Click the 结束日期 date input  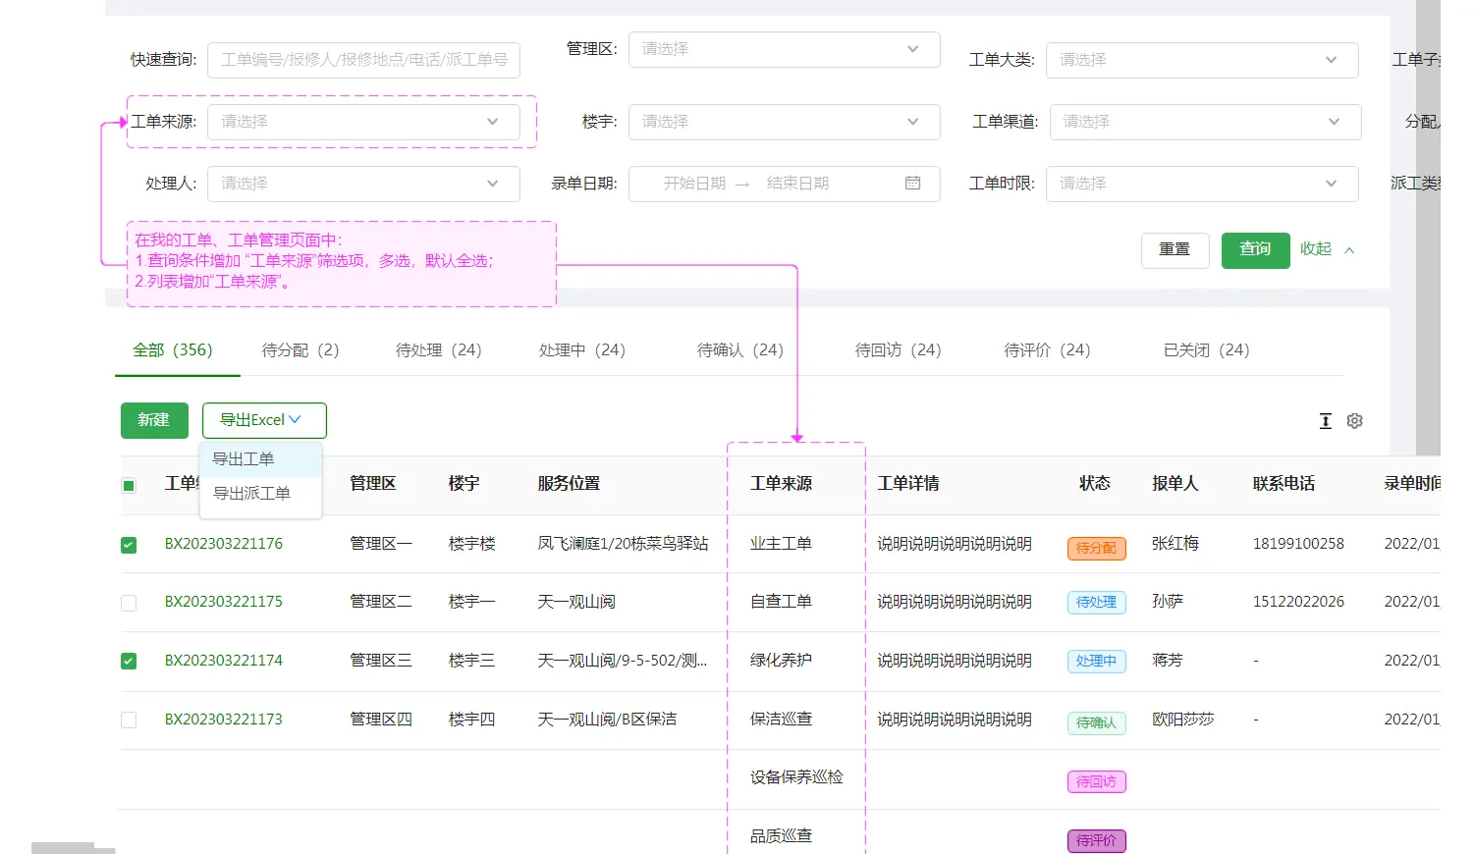click(x=797, y=184)
